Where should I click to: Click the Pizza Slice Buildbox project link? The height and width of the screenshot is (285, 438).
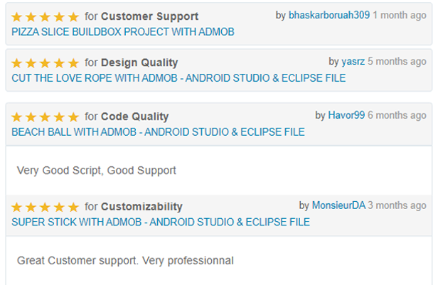[123, 32]
